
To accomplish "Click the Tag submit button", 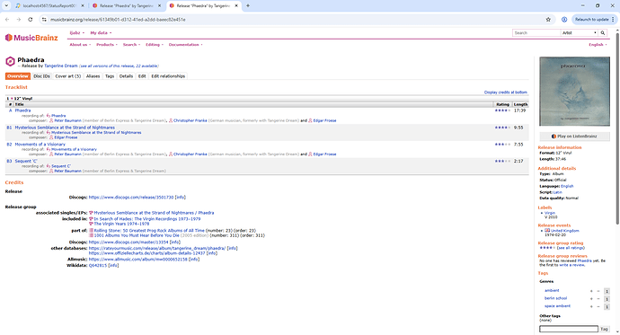I will pos(604,329).
